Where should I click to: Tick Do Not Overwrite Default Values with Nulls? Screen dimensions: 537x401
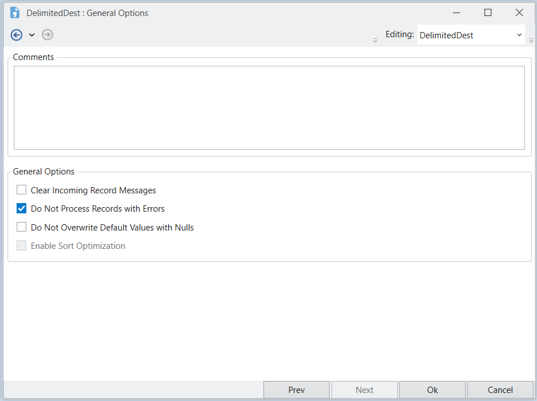22,227
